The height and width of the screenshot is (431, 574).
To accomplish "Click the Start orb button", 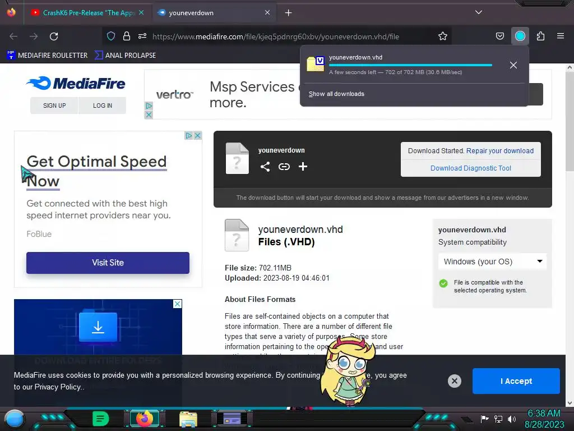I will coord(15,419).
